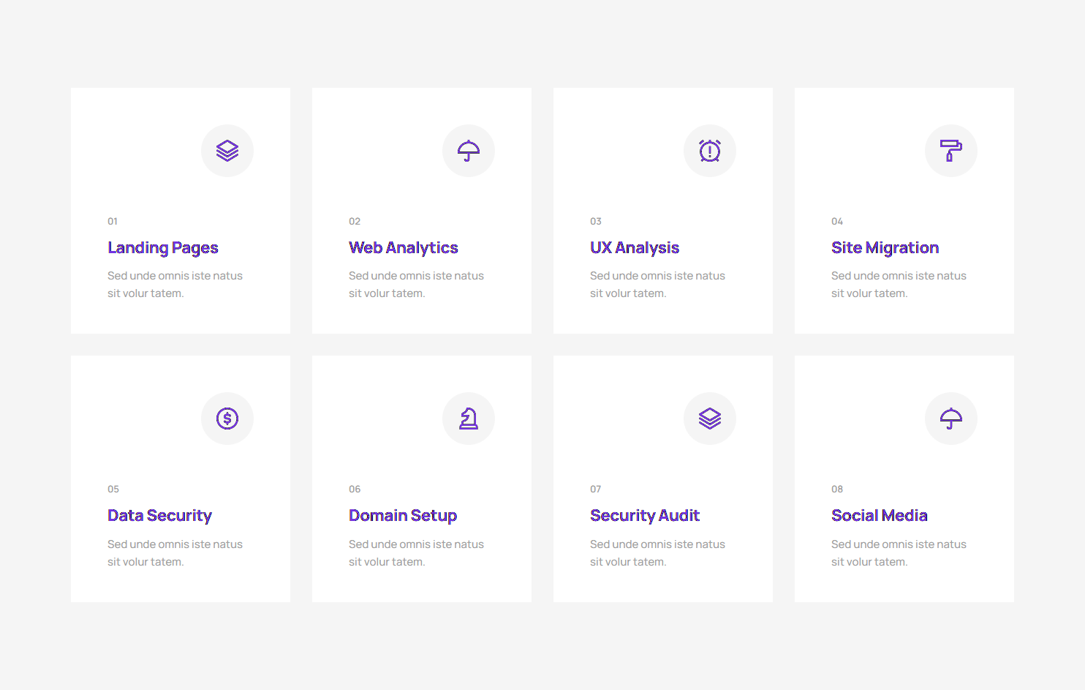Click the layers icon above Security Audit
Image resolution: width=1085 pixels, height=690 pixels.
click(x=710, y=419)
